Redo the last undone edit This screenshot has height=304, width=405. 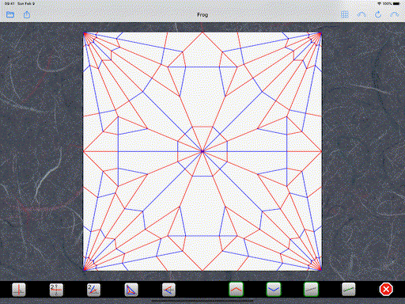[x=395, y=14]
